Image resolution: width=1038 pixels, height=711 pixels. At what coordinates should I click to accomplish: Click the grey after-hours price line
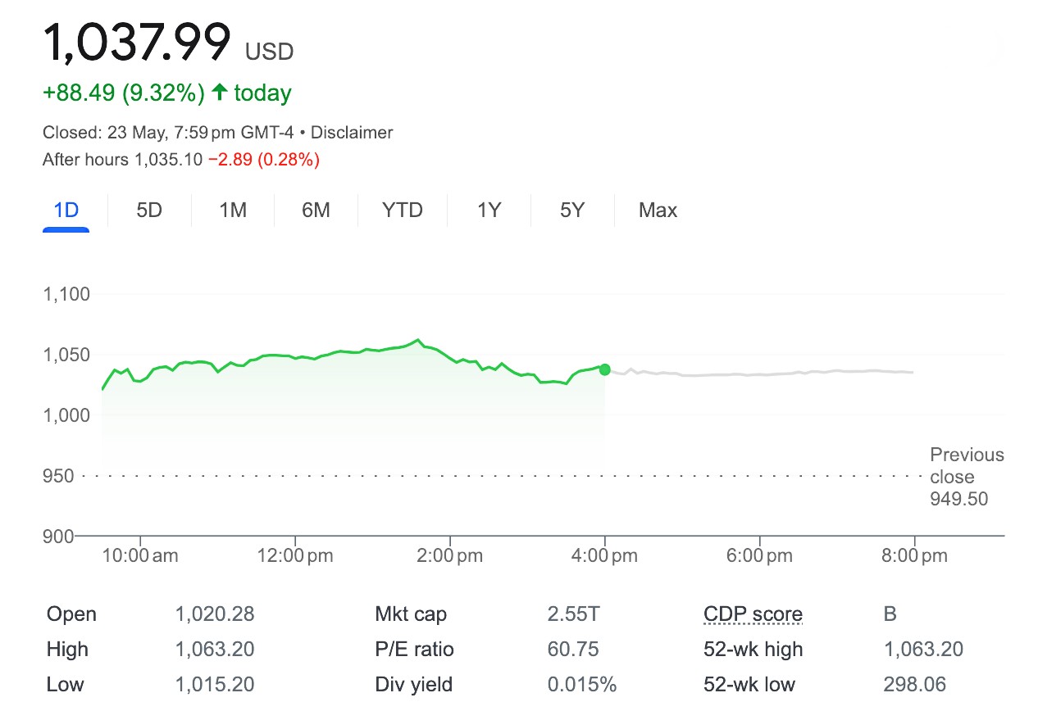[759, 374]
